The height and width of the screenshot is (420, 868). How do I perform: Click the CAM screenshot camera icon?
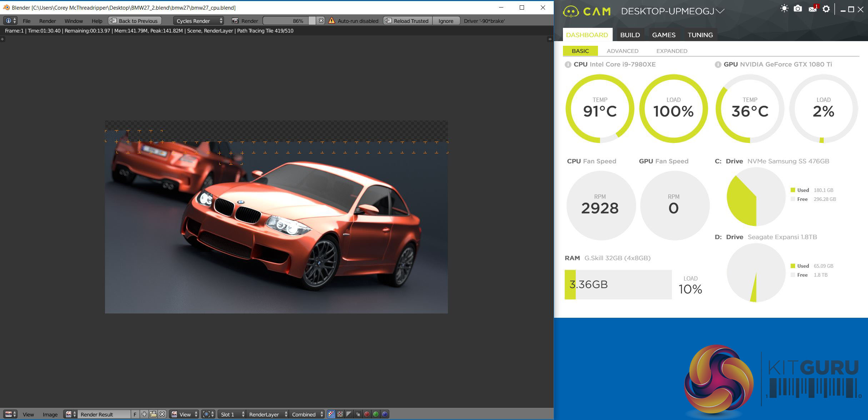coord(798,9)
